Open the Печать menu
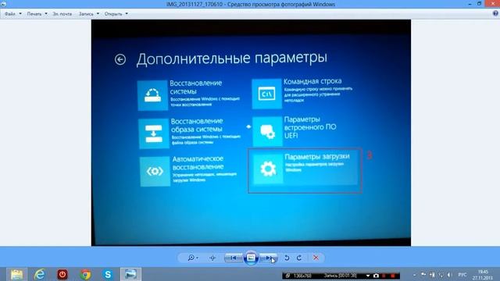 pyautogui.click(x=37, y=14)
